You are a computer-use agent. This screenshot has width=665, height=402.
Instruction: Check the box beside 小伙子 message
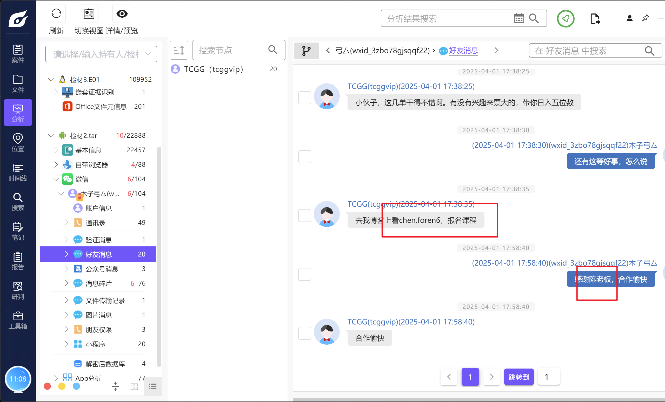[x=304, y=98]
